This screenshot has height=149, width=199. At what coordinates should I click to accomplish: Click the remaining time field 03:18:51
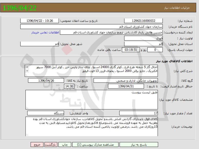pos(131,50)
